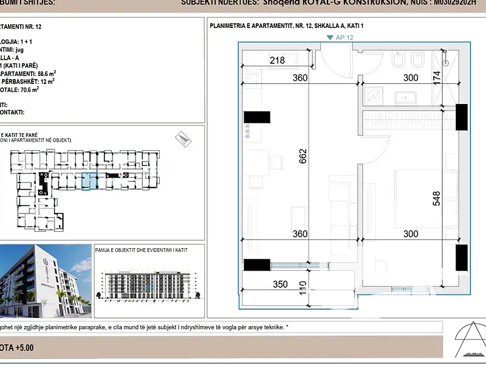
Task: Click the 300 dimension in the bedroom
Action: [x=411, y=234]
